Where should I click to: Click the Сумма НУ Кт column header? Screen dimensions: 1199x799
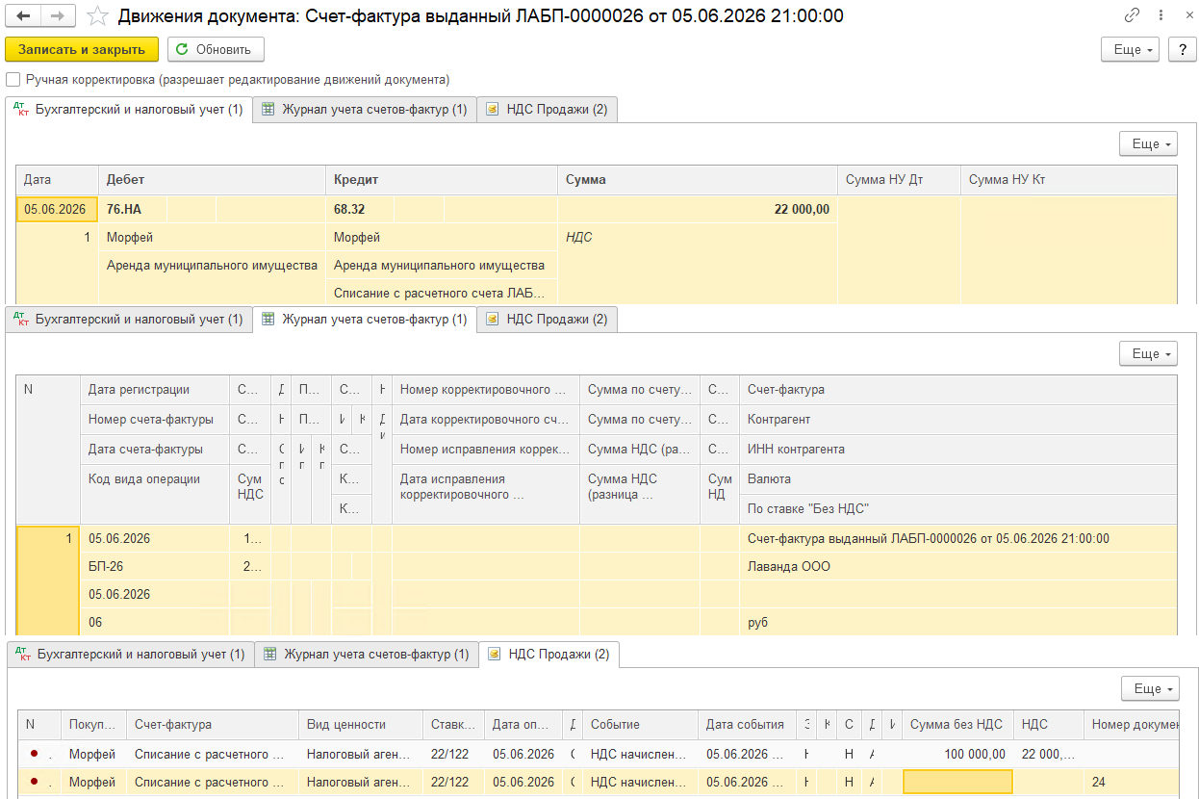pos(1068,180)
